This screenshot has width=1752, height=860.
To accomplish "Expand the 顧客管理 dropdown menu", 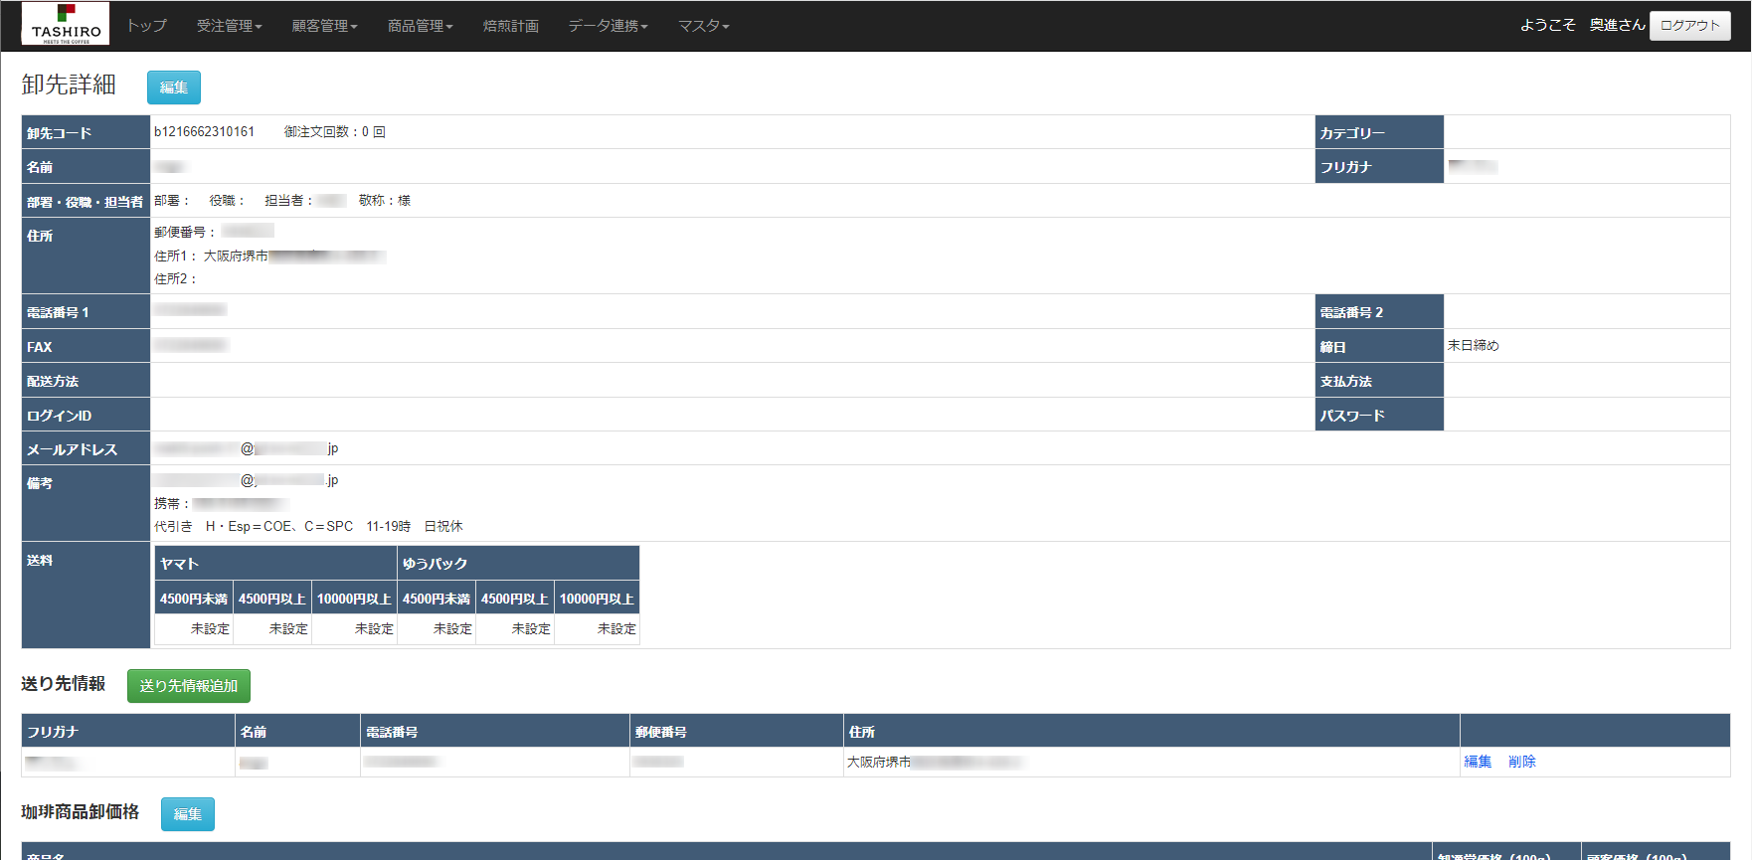I will click(x=324, y=26).
